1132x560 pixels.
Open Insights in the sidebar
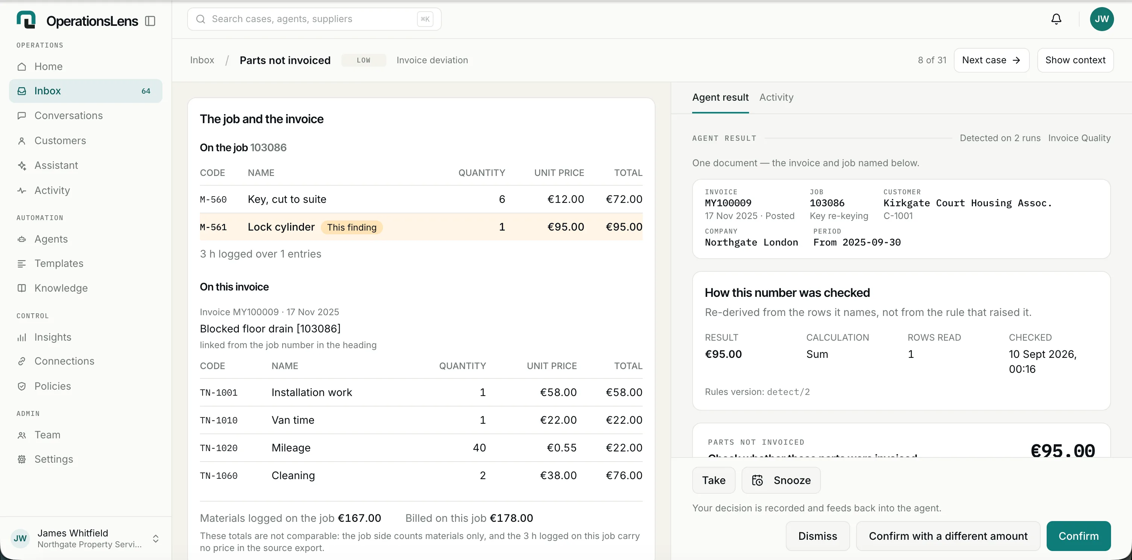pyautogui.click(x=85, y=337)
